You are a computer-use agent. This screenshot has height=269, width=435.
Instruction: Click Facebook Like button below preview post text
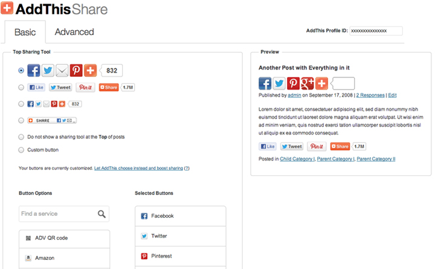(268, 146)
